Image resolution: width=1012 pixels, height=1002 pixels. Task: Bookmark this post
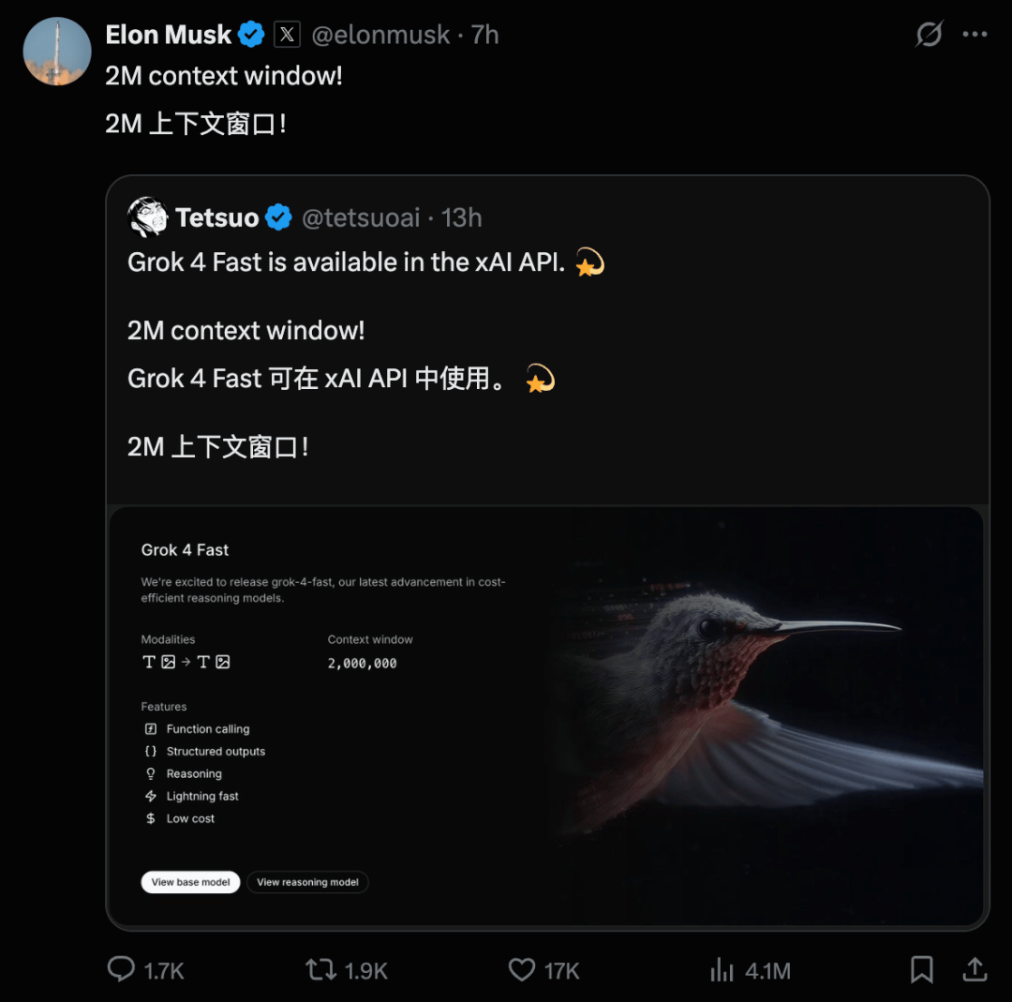click(922, 969)
